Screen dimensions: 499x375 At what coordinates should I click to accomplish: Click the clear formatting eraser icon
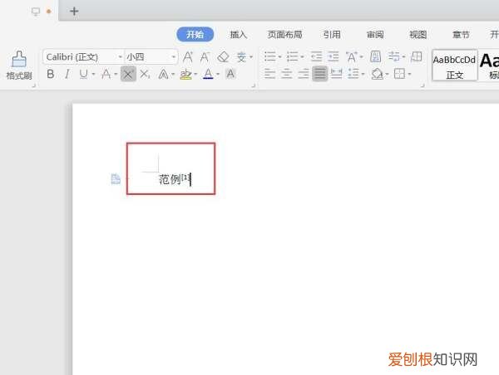[x=223, y=57]
